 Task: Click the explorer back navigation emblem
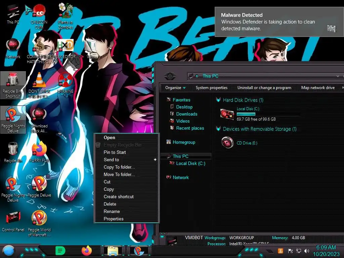click(x=170, y=76)
